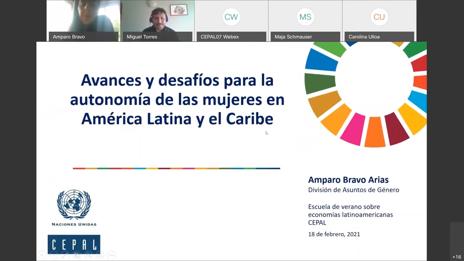Viewport: 464px width, 261px height.
Task: Click the subtitles icon in slideshow controls
Action: [100, 255]
